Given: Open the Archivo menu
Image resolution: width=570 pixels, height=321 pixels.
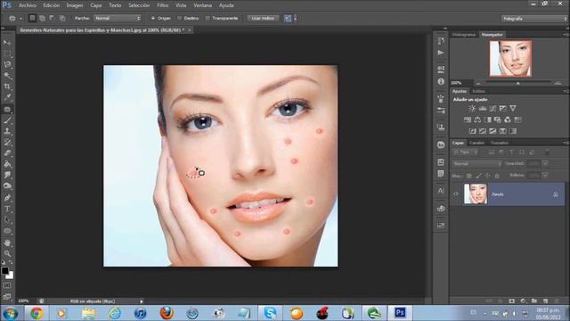Looking at the screenshot, I should 28,5.
